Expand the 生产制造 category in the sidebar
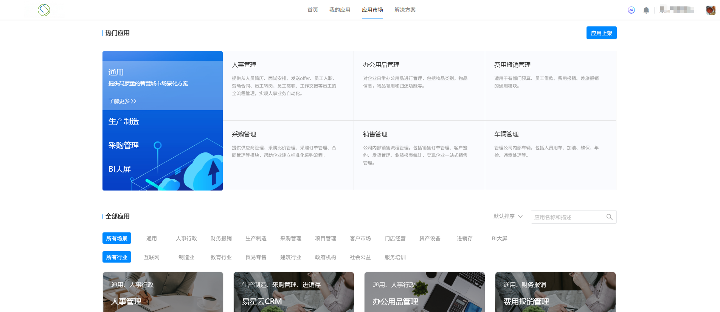Screen dimensions: 720x312 pos(124,121)
